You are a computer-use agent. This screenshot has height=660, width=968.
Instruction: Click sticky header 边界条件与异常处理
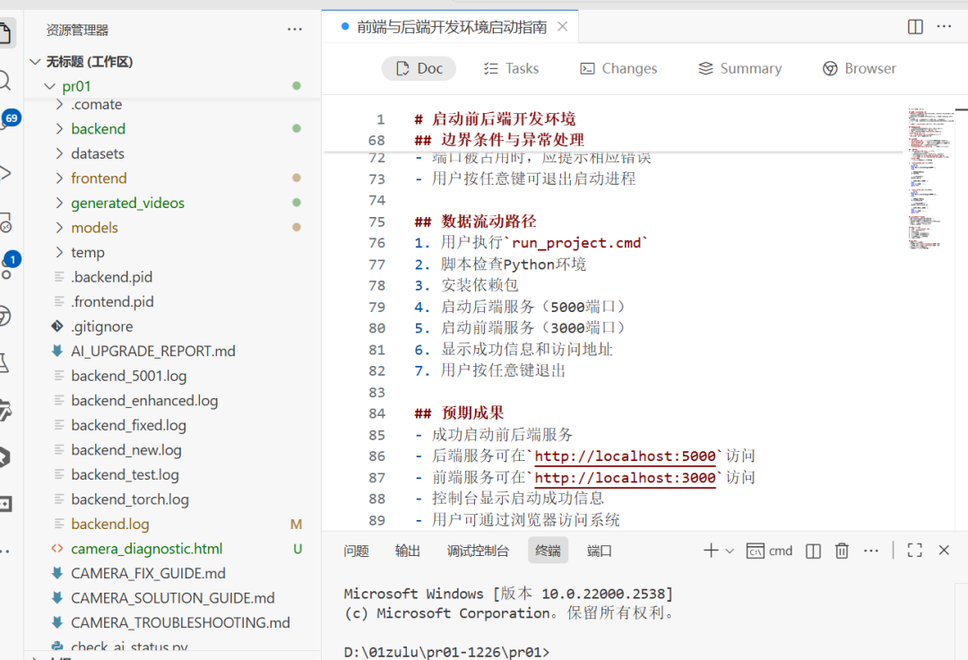(499, 140)
